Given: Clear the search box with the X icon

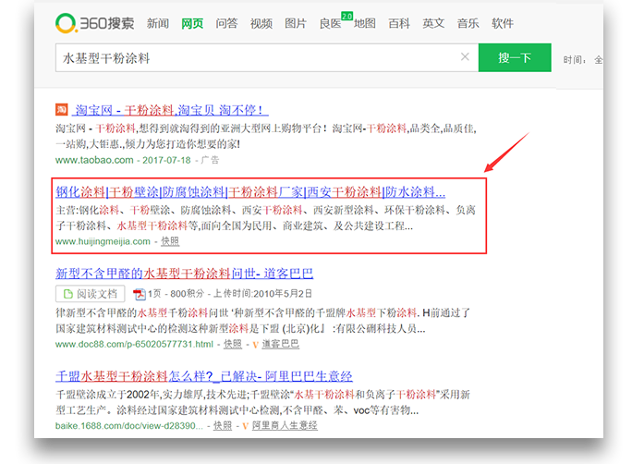Looking at the screenshot, I should 465,57.
